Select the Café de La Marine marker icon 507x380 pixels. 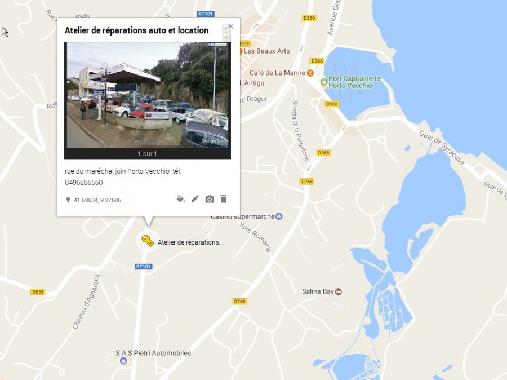[x=310, y=73]
